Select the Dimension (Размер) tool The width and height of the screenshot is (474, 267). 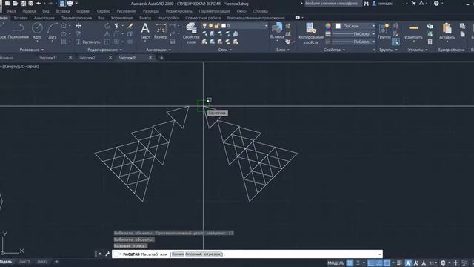coord(161,31)
